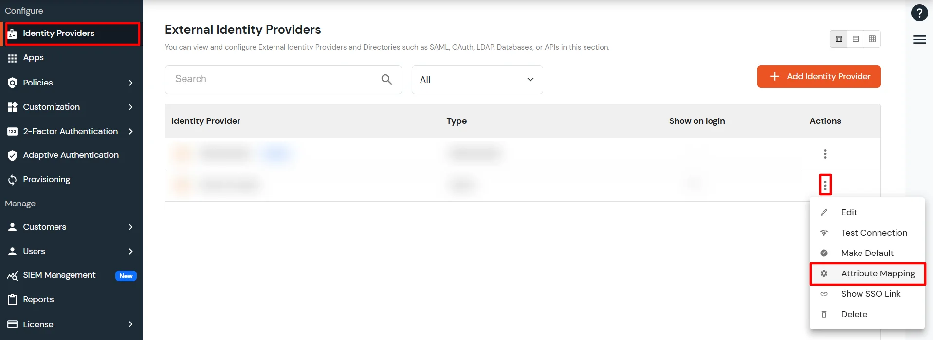This screenshot has width=933, height=340.
Task: Select the Provisioning sync icon
Action: click(x=12, y=179)
